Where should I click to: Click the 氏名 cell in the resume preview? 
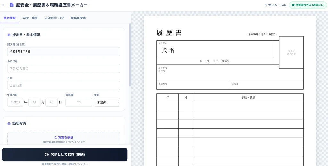coord(215,49)
